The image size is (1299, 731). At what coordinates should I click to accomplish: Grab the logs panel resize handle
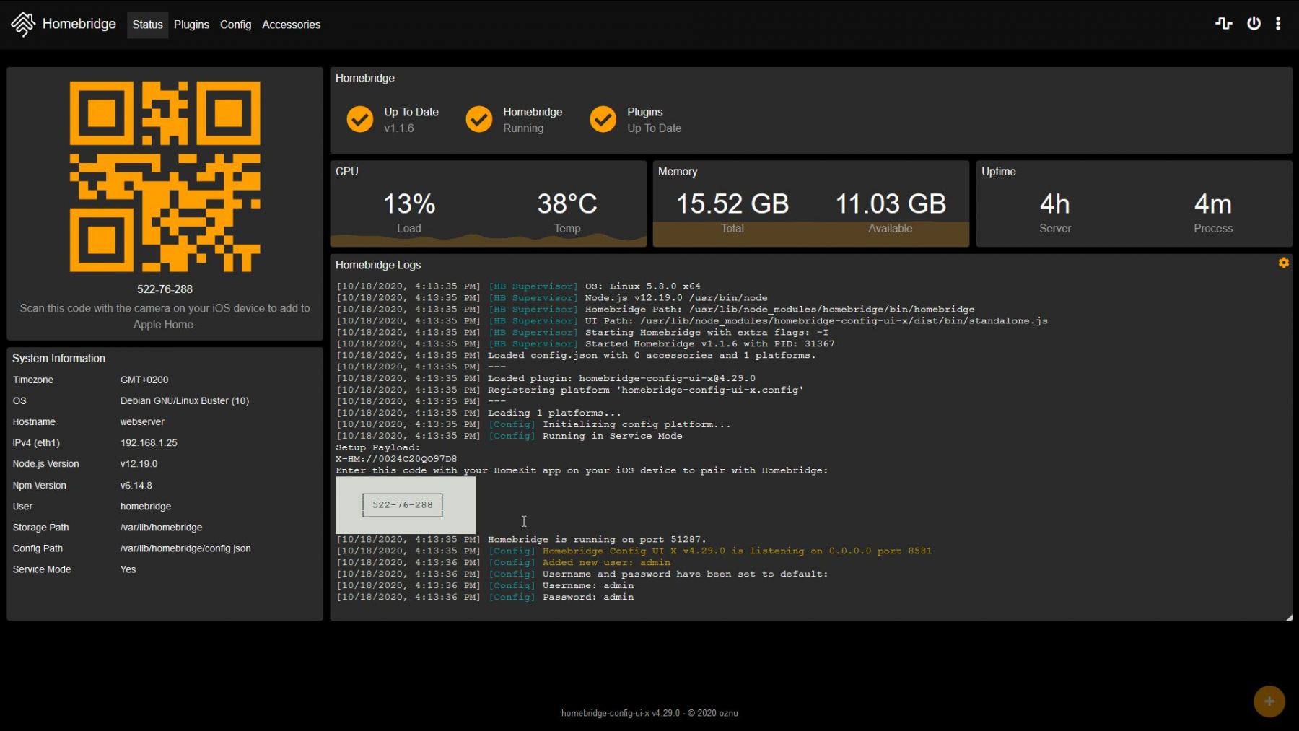coord(1289,617)
